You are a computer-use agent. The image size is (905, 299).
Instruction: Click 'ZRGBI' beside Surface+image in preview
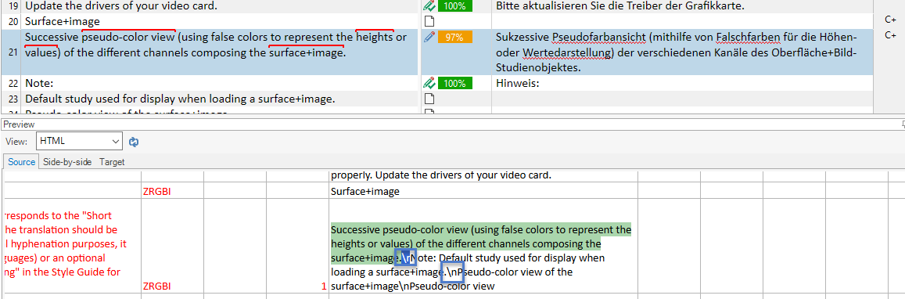point(157,192)
